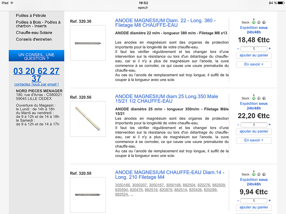Click green stock indicator for Ref. 320.56
Image resolution: width=286 pixels, height=214 pixels.
(254, 98)
